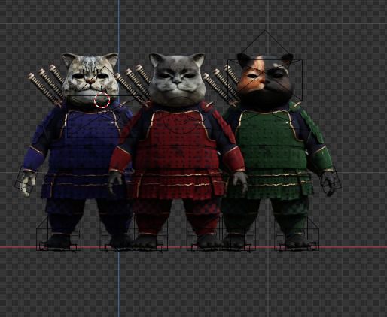This screenshot has height=317, width=387.
Task: Select the calico cat head above green armor
Action: click(x=265, y=81)
